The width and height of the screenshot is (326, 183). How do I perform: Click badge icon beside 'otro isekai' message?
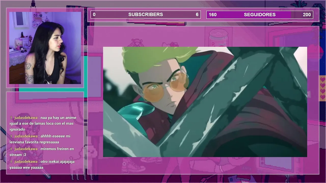tap(11, 162)
